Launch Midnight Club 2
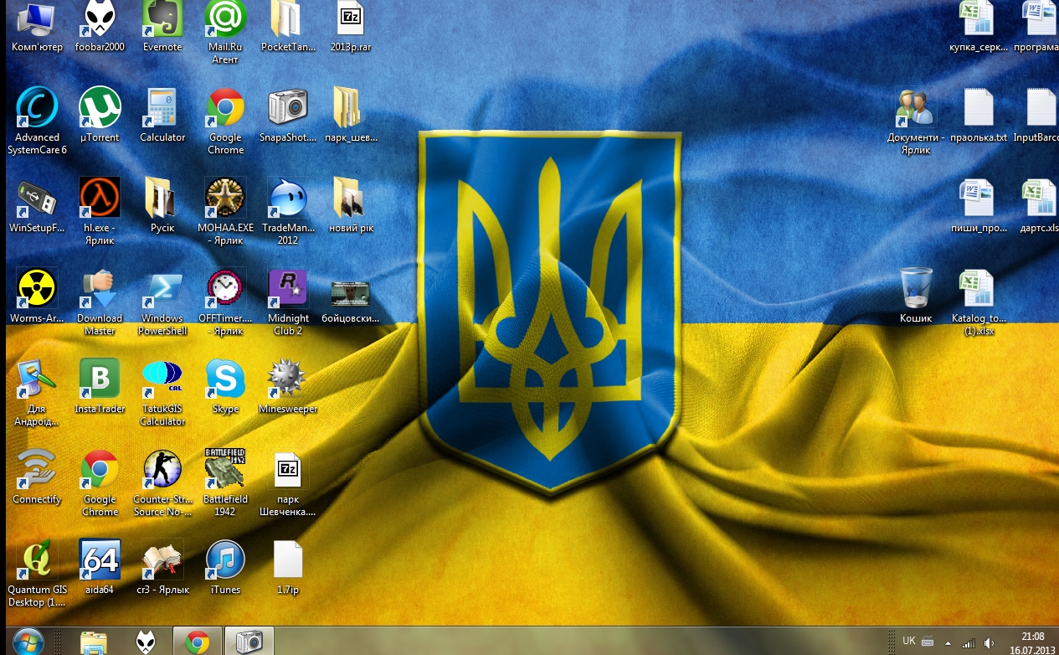Screen dimensions: 1059x655 pyautogui.click(x=288, y=302)
